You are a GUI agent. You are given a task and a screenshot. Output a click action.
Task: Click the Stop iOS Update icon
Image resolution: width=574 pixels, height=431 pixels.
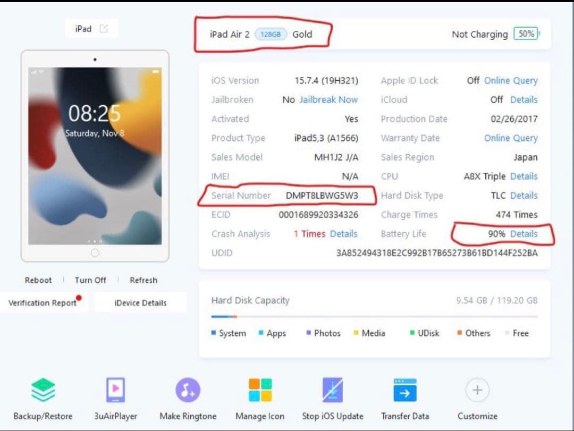pos(333,391)
